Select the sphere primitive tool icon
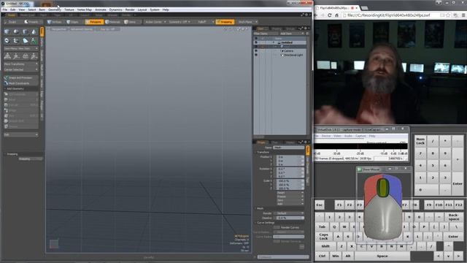Image resolution: width=467 pixels, height=263 pixels. 16,31
